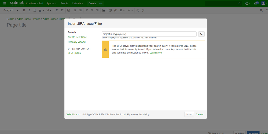Screen dimensions: 268x134
Task: Insert a numbered list
Action: (x=62, y=10)
